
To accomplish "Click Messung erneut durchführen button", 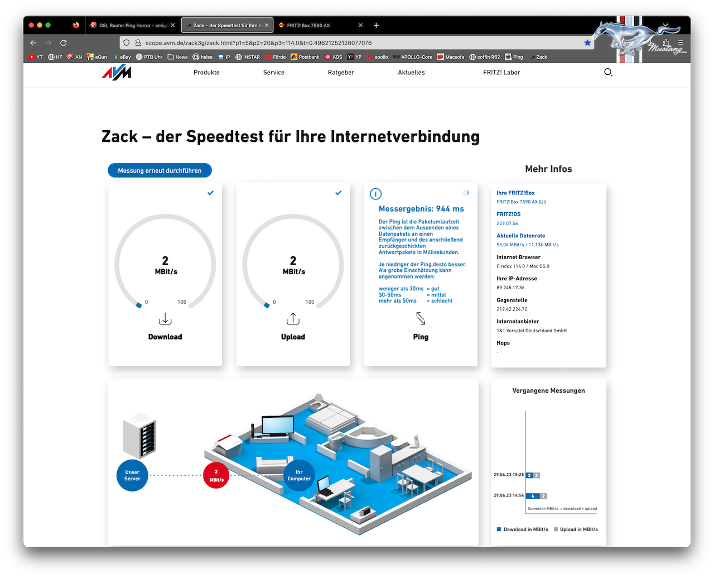I will (160, 170).
